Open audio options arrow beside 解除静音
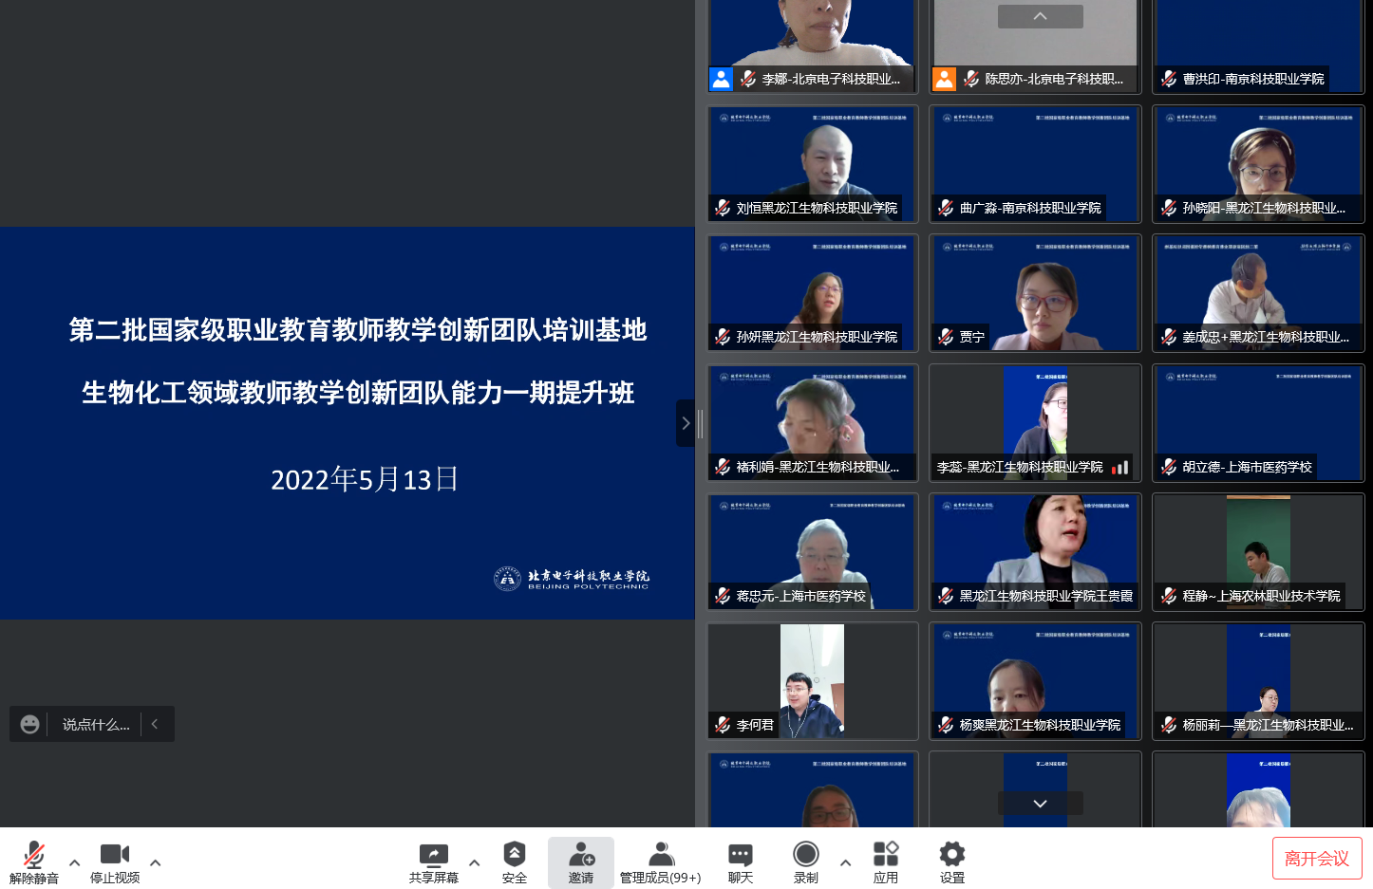 tap(75, 863)
